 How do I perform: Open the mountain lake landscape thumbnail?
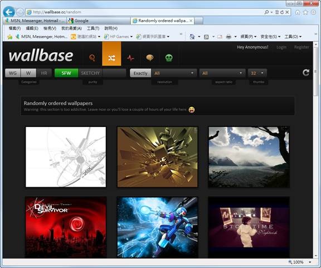249,157
